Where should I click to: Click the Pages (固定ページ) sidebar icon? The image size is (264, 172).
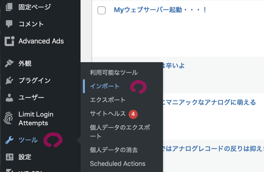click(9, 7)
